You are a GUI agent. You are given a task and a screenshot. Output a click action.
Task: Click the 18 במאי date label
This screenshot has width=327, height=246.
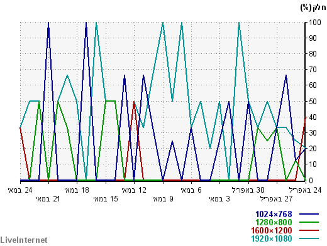pos(77,190)
